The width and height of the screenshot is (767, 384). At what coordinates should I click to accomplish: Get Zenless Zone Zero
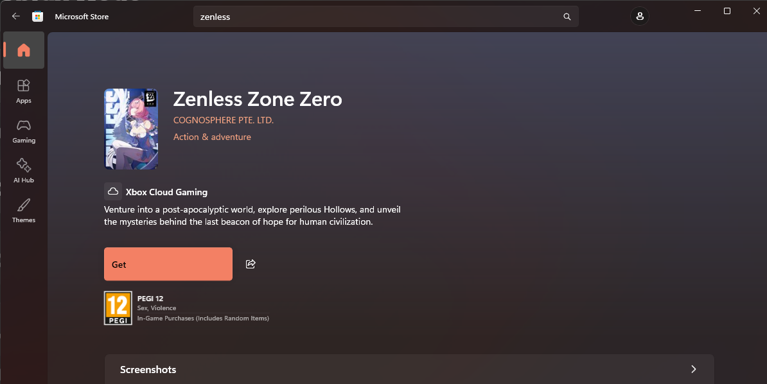[x=168, y=264]
